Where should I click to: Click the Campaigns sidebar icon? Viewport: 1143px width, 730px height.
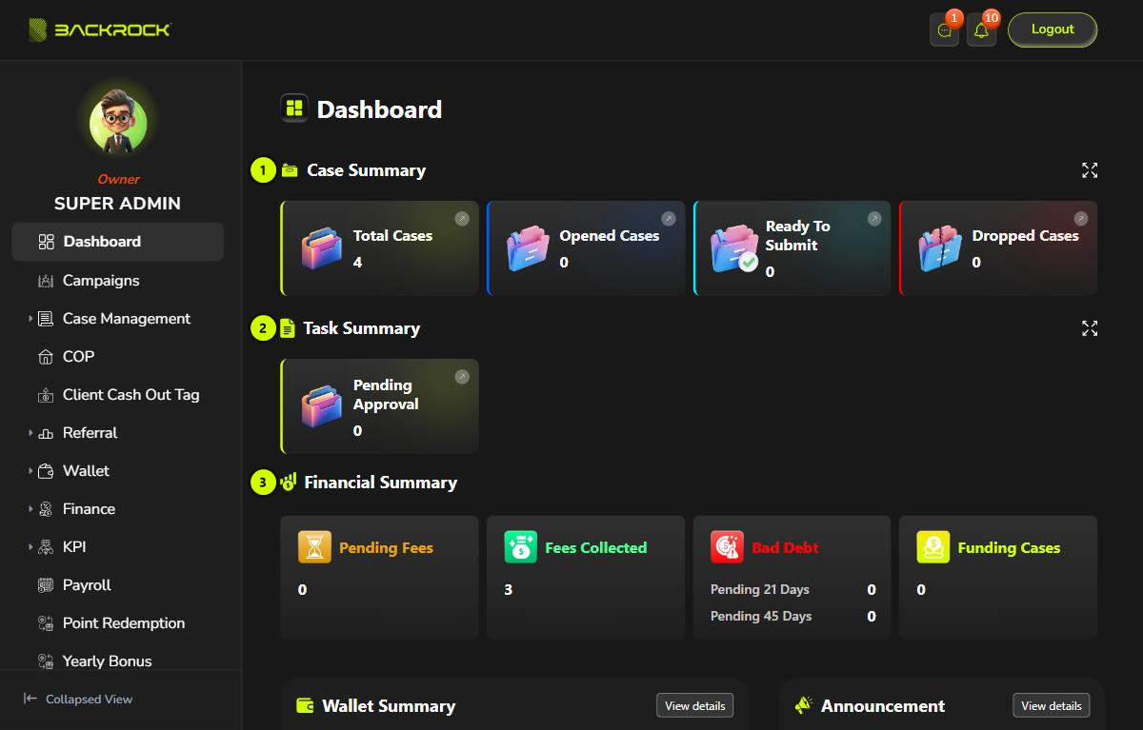click(46, 281)
